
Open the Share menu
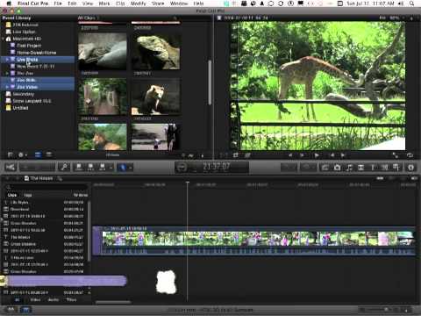click(x=158, y=4)
